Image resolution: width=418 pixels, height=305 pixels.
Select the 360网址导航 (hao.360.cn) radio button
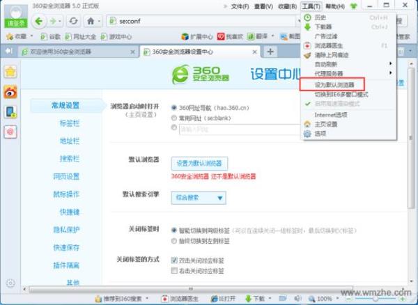point(173,108)
